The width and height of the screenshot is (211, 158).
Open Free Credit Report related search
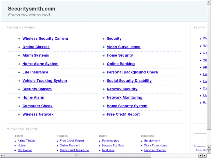(x=123, y=115)
